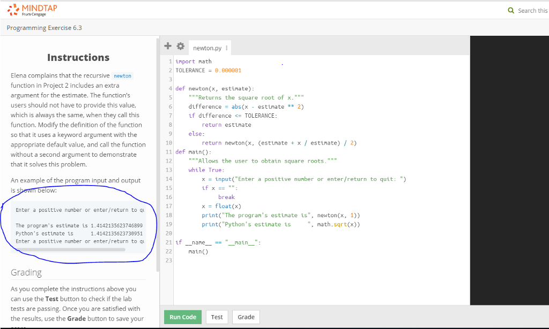Click the MindTap logo
Screen dimensions: 549x329
31,9
